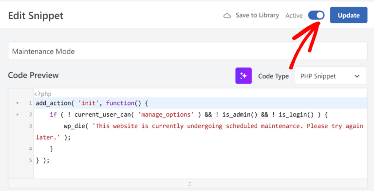
Task: Open the Code Type PHP Snippet dropdown
Action: pyautogui.click(x=331, y=76)
